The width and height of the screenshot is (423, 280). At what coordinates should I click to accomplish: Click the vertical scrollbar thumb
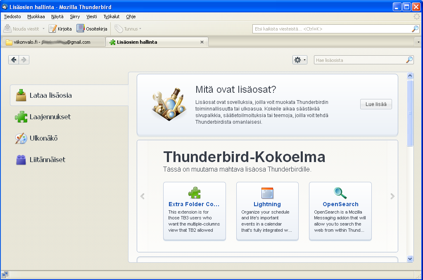pyautogui.click(x=410, y=113)
